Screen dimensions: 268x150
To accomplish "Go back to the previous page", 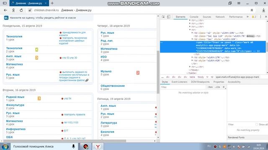I will [5, 10].
